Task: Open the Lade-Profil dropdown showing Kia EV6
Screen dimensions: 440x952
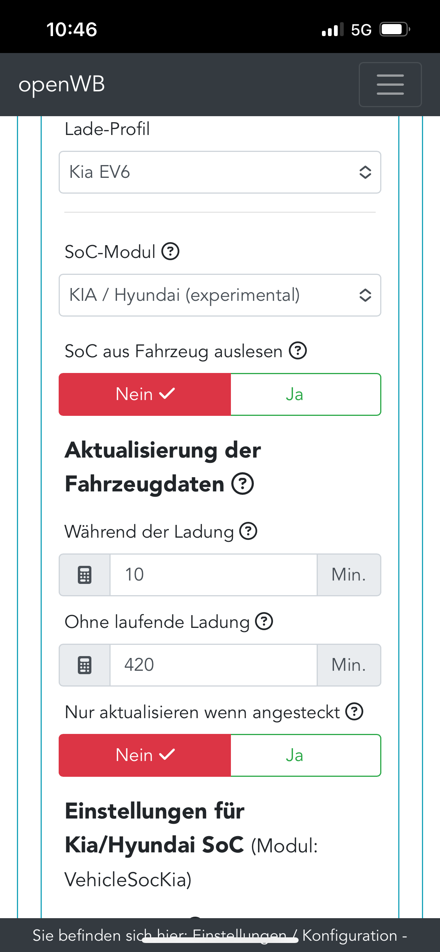Action: (220, 172)
